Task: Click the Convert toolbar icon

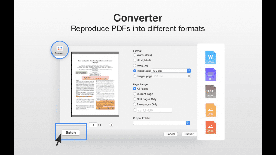Action: coord(60,50)
